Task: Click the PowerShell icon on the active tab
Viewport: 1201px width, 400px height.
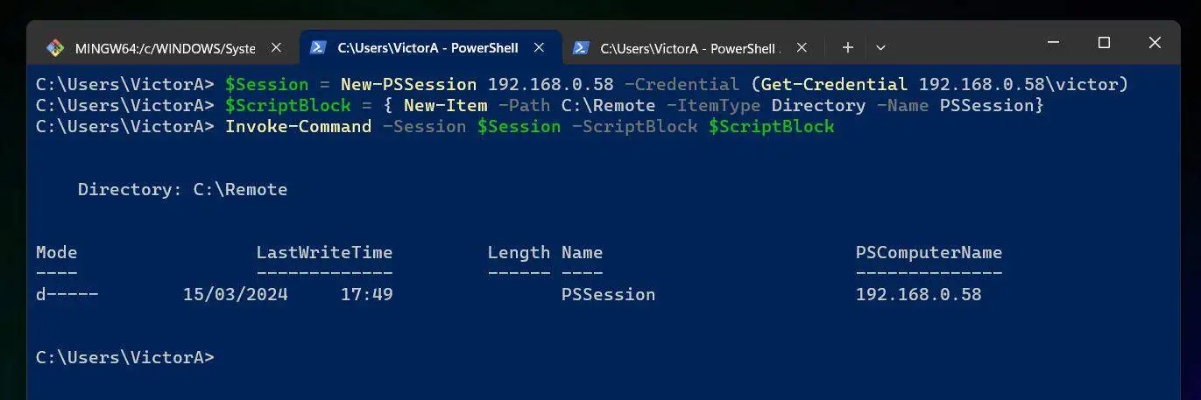Action: 319,48
